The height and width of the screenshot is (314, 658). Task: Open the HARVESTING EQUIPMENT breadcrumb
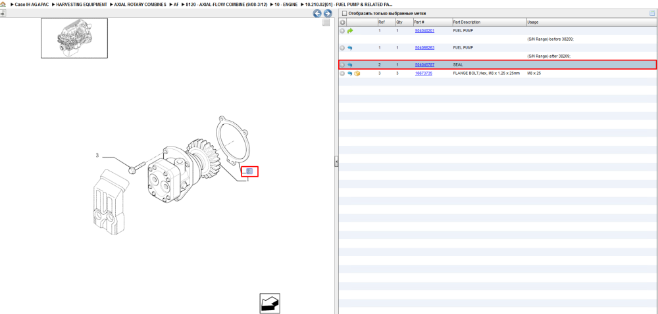pyautogui.click(x=82, y=4)
